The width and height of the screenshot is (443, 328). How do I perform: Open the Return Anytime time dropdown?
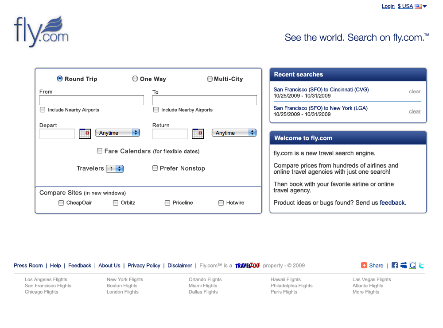pos(234,133)
